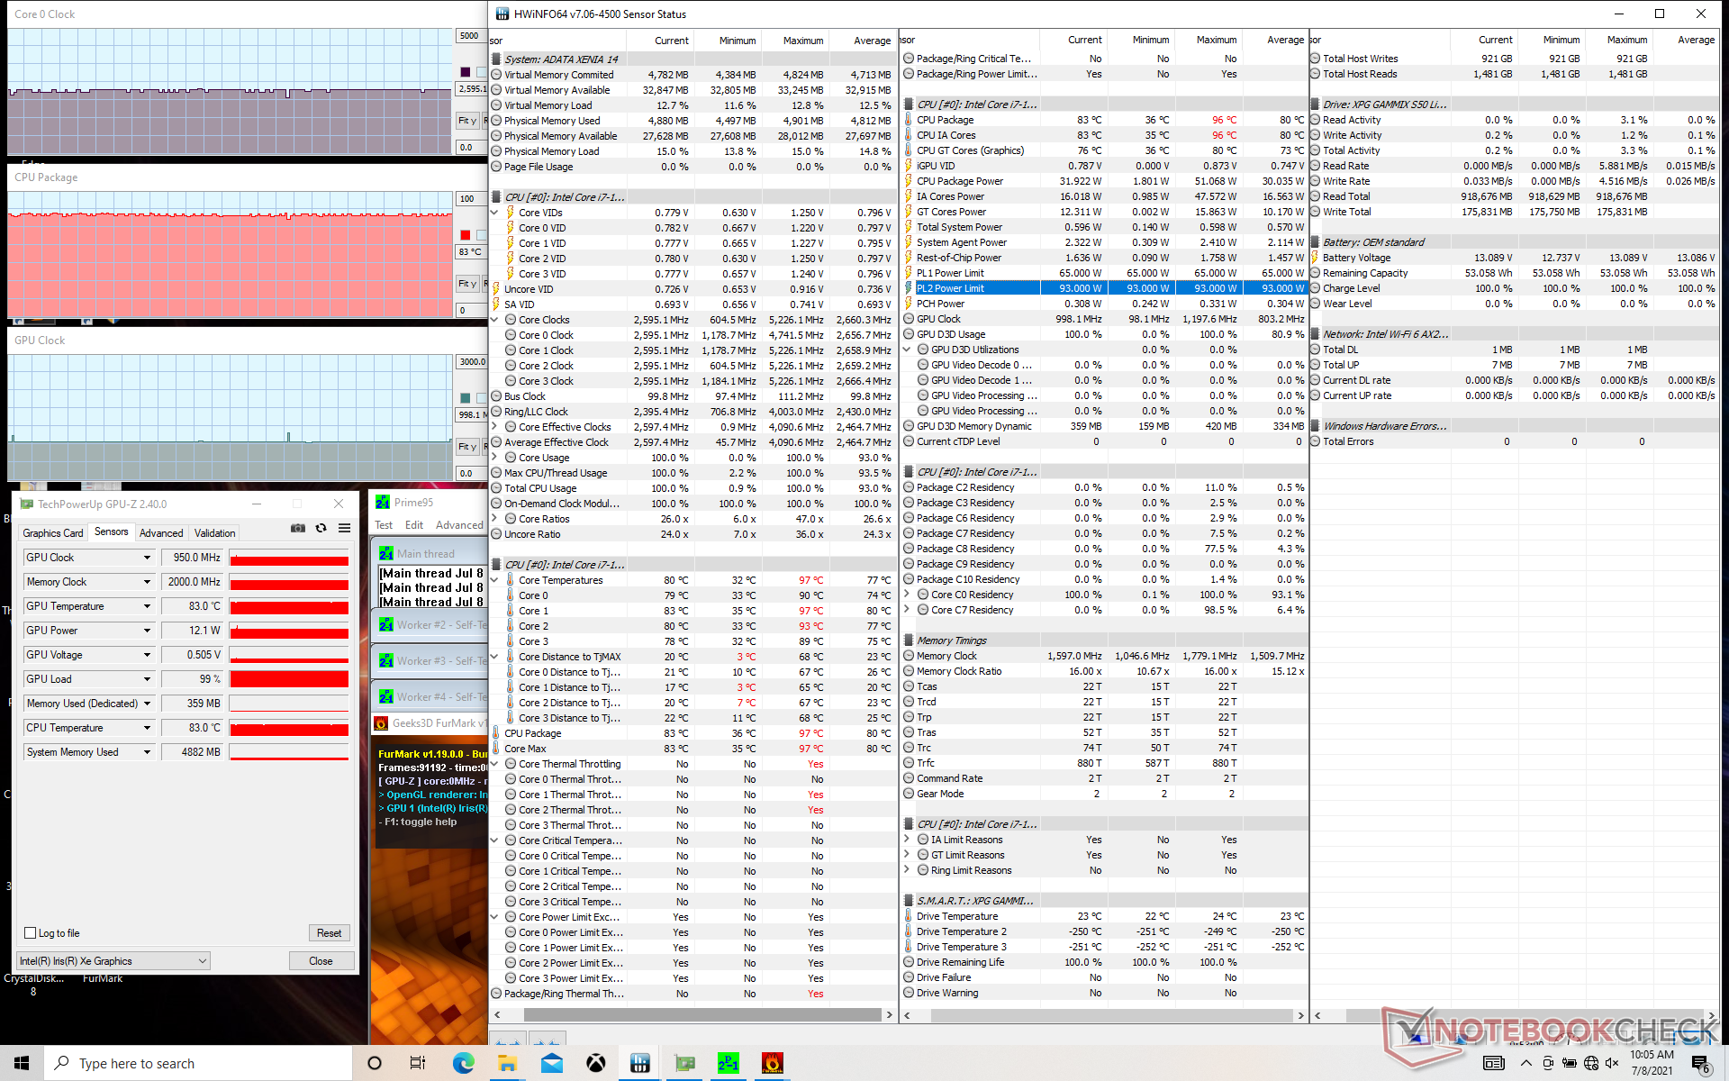
Task: Collapse the GPU D3D Utilizations group
Action: pyautogui.click(x=907, y=350)
